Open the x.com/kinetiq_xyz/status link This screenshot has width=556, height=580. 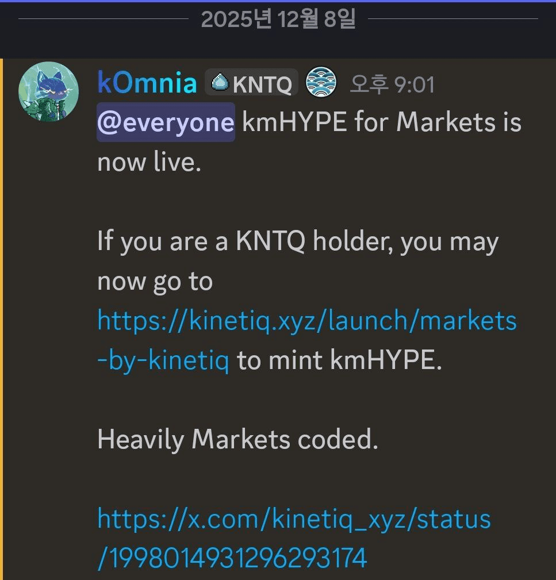tap(294, 519)
